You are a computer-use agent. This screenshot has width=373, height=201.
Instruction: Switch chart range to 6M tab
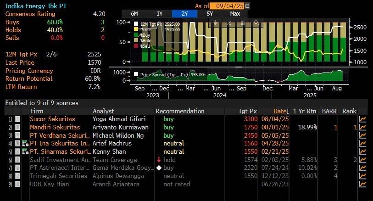[x=134, y=14]
